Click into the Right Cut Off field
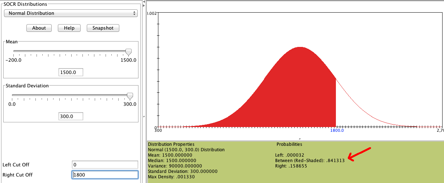The width and height of the screenshot is (444, 183). click(x=105, y=175)
